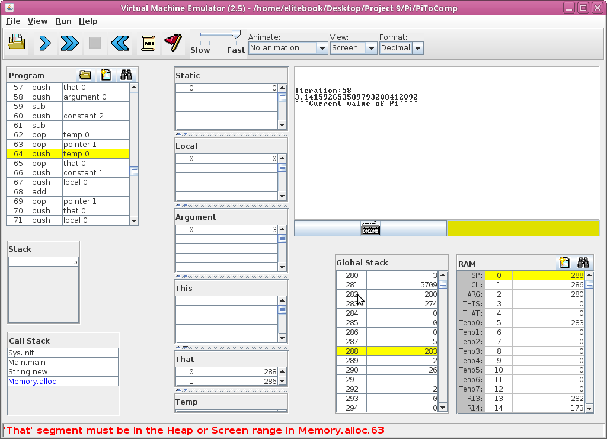Click the Load Program icon in toolbar
Screen dimensions: 607x439
click(17, 43)
